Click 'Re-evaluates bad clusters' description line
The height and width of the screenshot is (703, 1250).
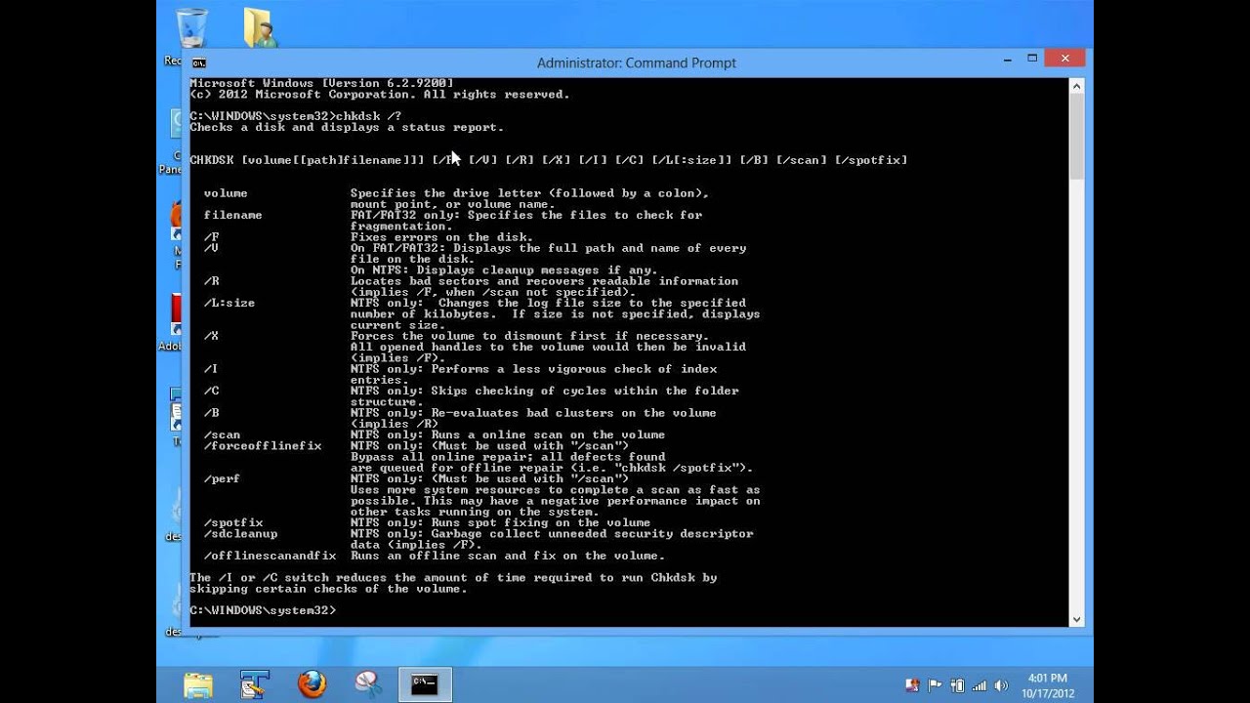[x=533, y=413]
